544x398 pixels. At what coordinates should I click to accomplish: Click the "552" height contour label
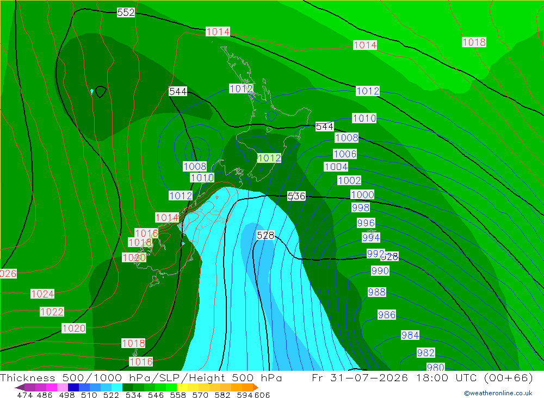pyautogui.click(x=126, y=12)
